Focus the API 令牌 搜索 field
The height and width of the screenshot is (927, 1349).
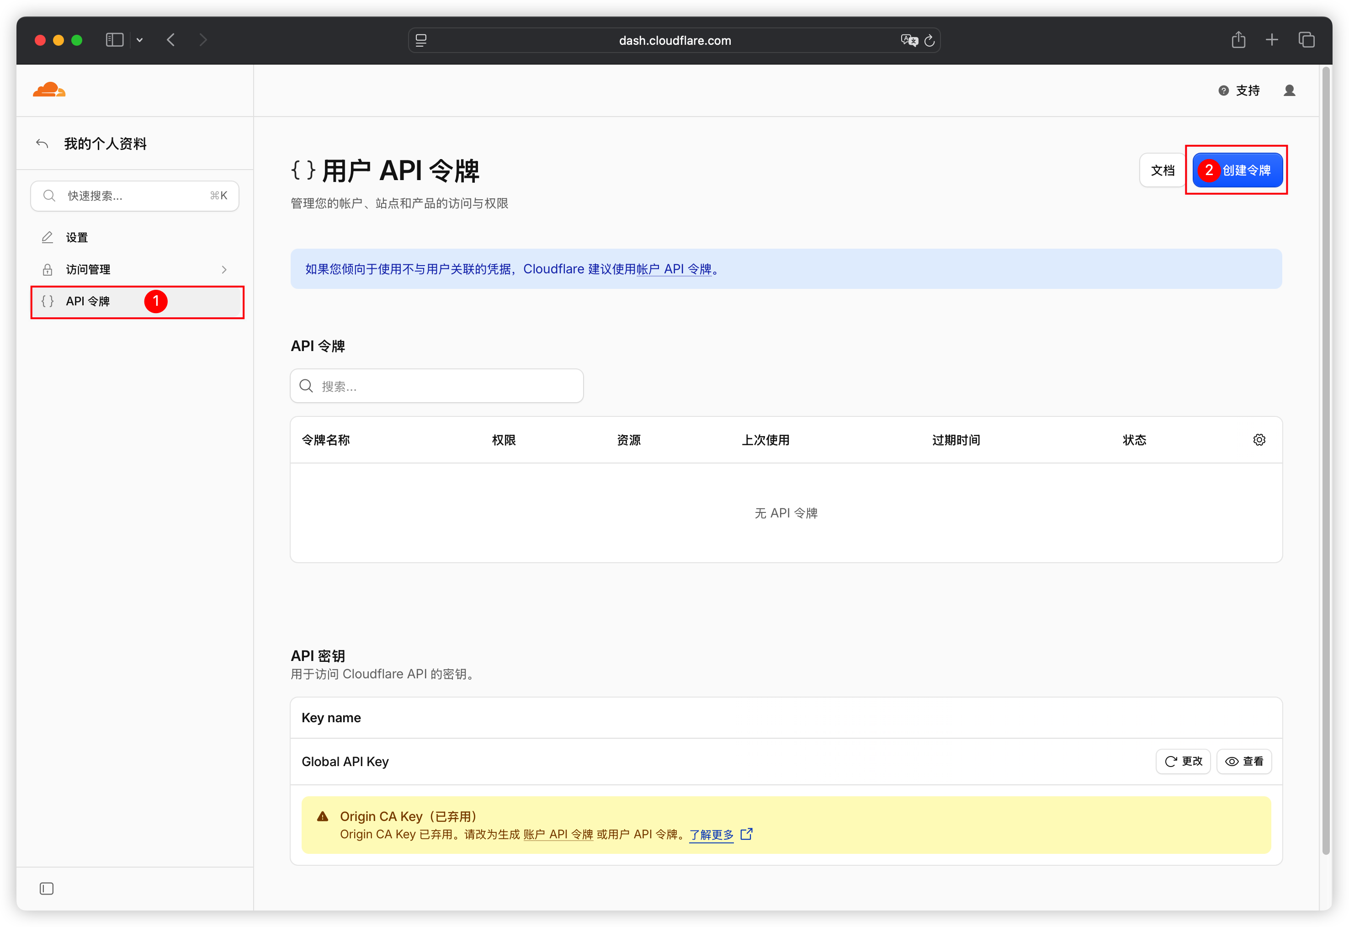pos(436,386)
